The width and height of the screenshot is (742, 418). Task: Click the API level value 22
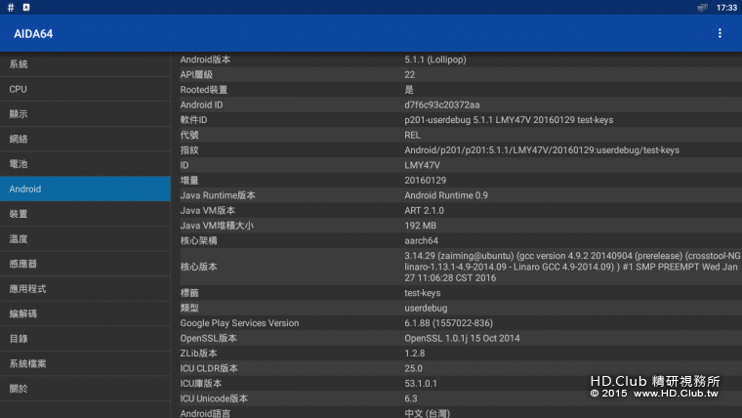click(x=410, y=75)
